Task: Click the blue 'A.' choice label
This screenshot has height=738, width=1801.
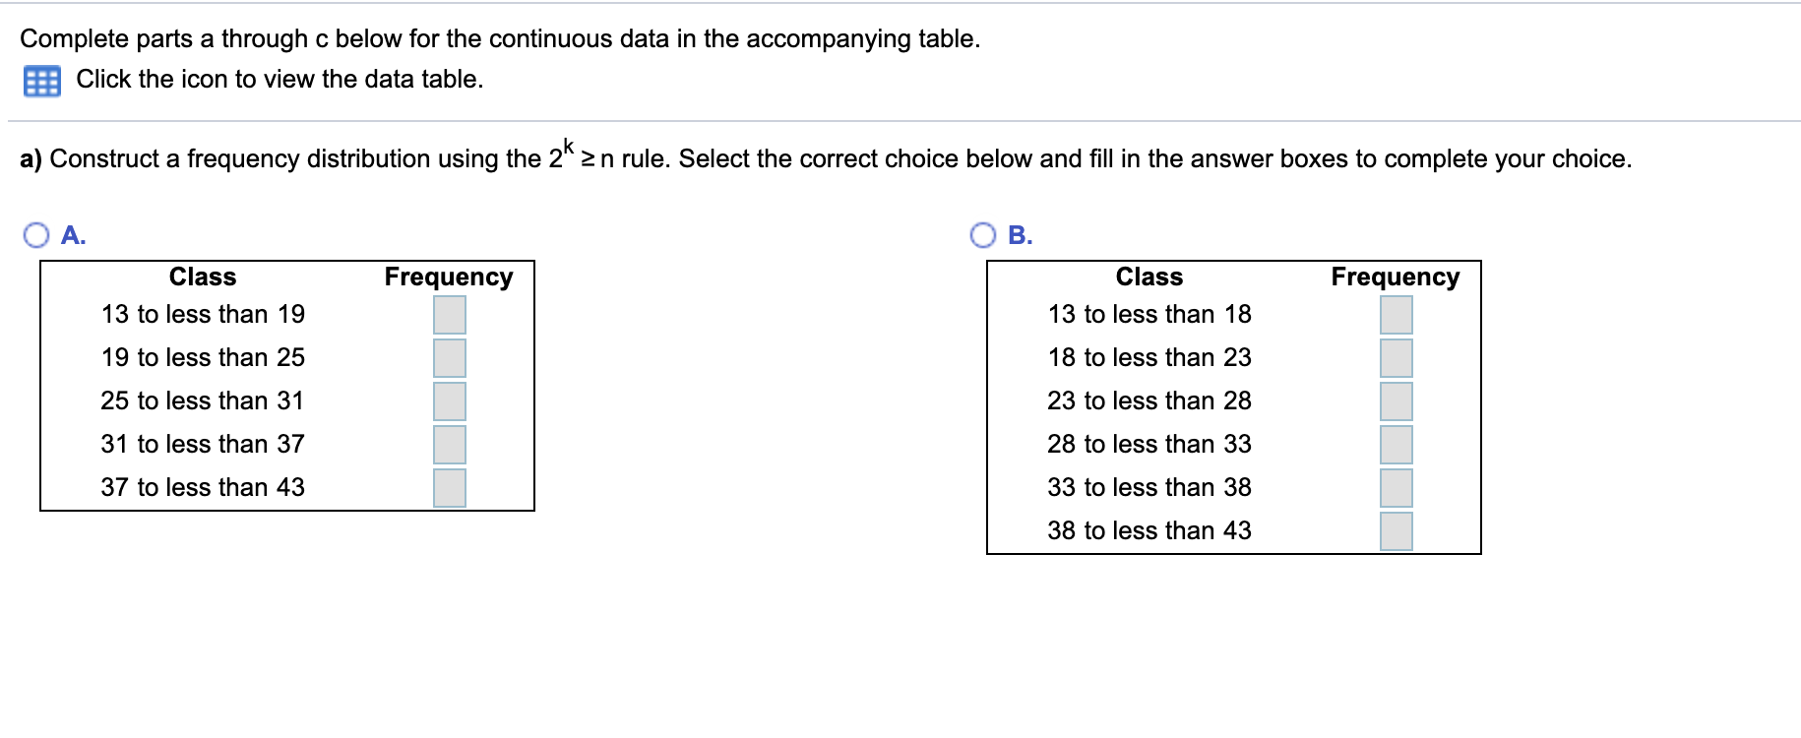Action: 73,233
